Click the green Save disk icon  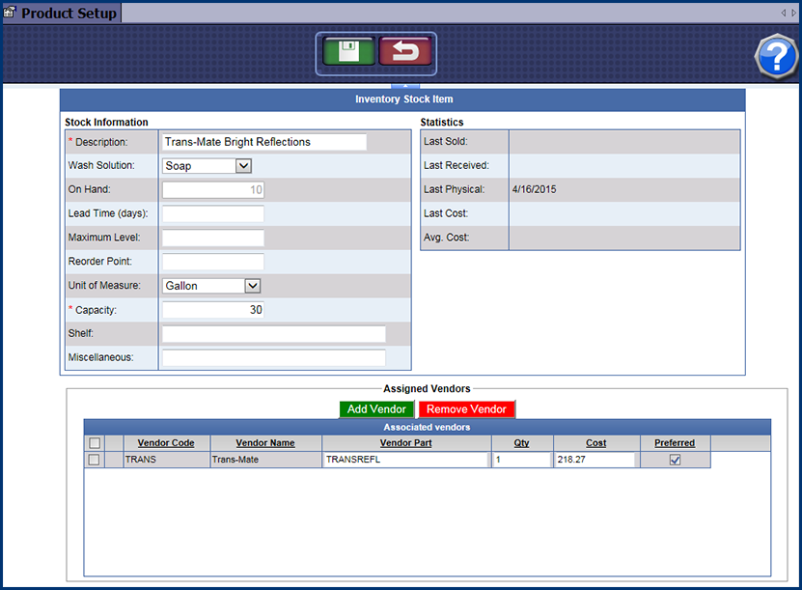(x=348, y=53)
